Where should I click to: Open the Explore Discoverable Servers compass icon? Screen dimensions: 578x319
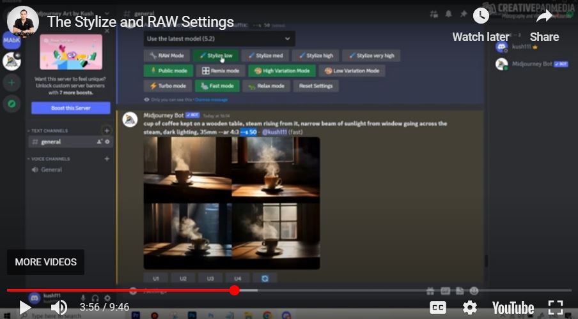pos(12,104)
